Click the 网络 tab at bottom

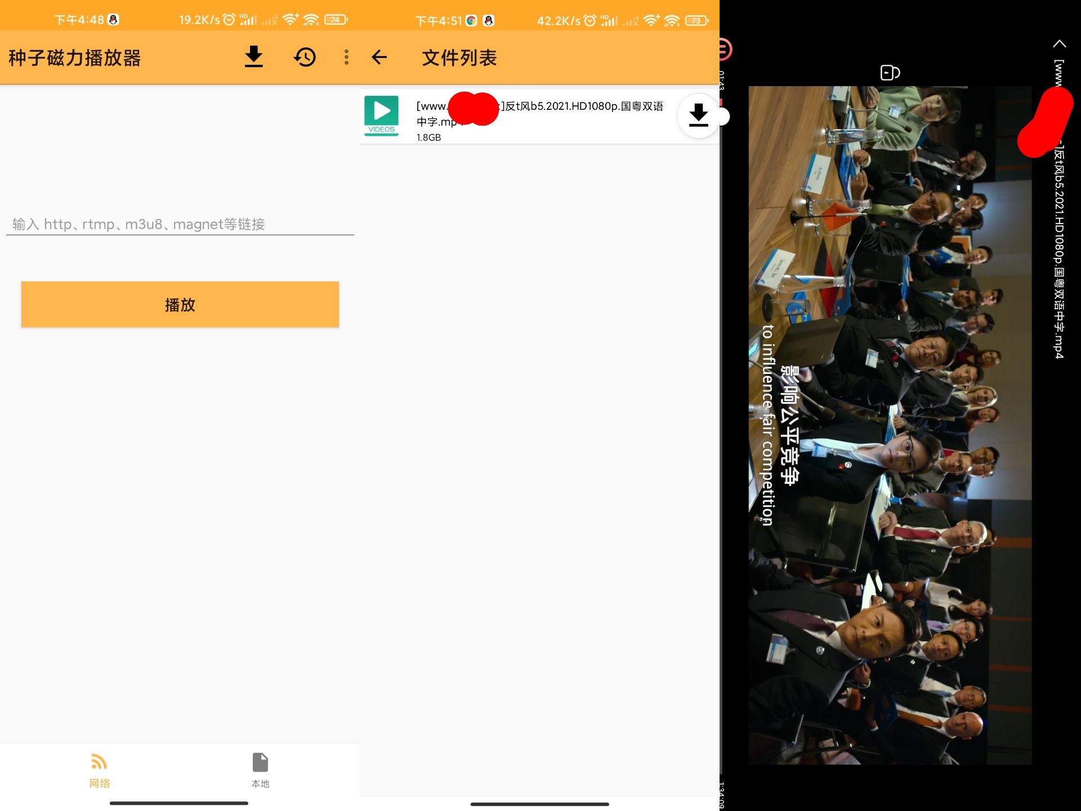click(x=100, y=771)
